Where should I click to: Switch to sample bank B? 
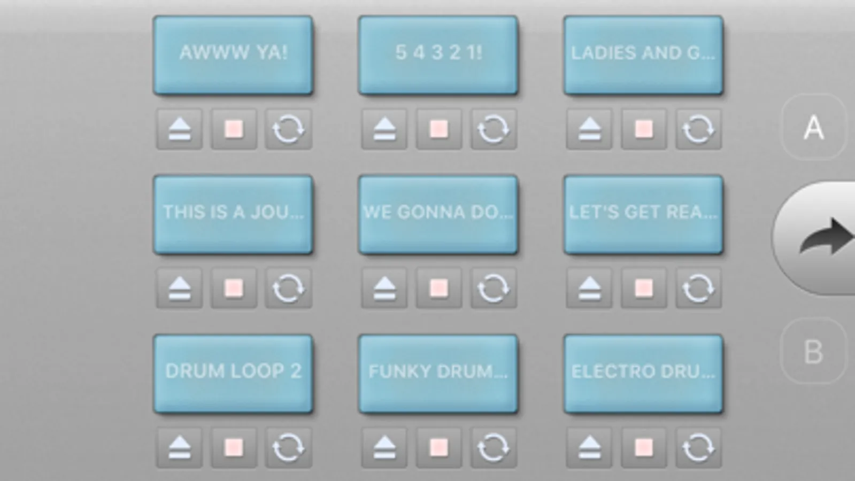coord(814,352)
